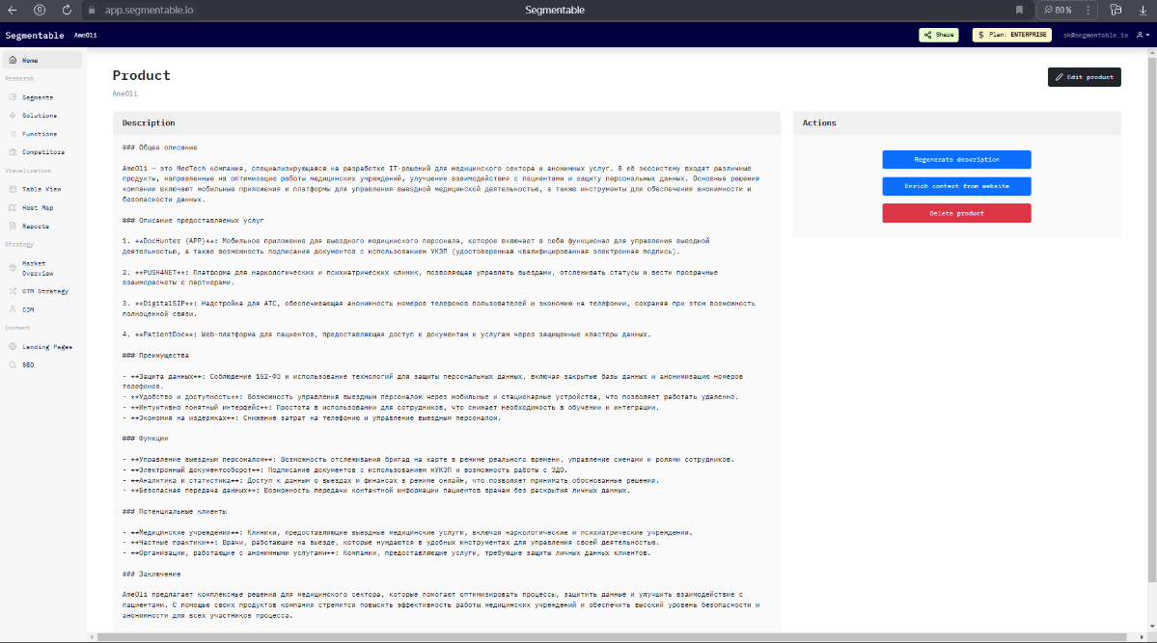Click the SEO magnifier icon
Screen dimensions: 1157x643
point(13,365)
